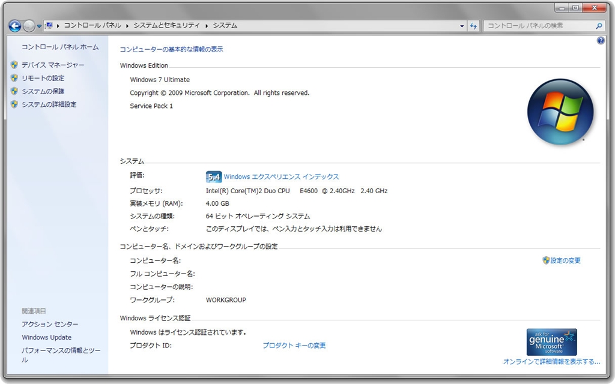Viewport: 615px width, 384px height.
Task: Open help with the blue question mark
Action: click(x=601, y=40)
